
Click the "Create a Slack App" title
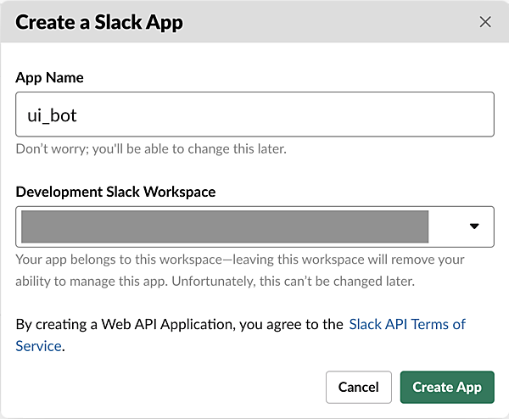coord(99,22)
